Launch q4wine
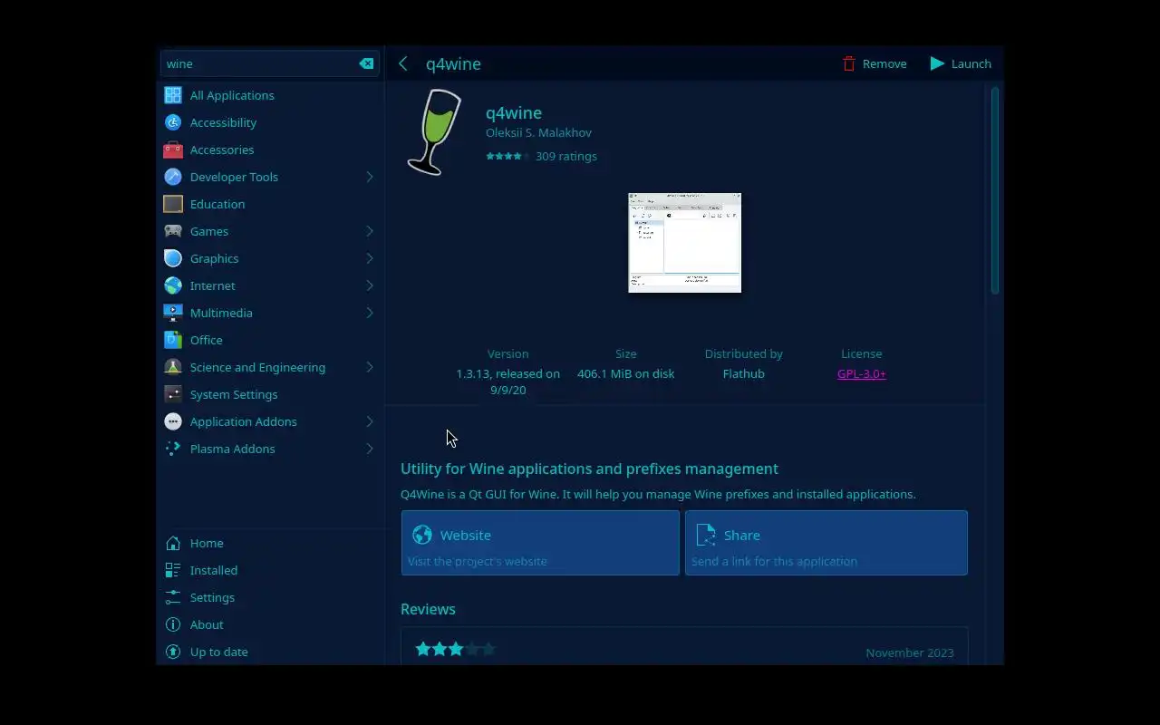This screenshot has height=725, width=1160. [x=961, y=63]
